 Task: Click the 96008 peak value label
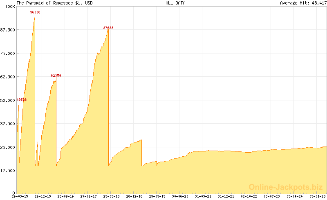35,12
